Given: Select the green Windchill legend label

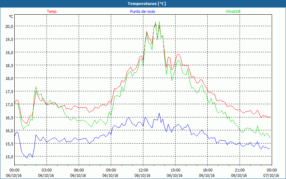Looking at the screenshot, I should tap(233, 11).
